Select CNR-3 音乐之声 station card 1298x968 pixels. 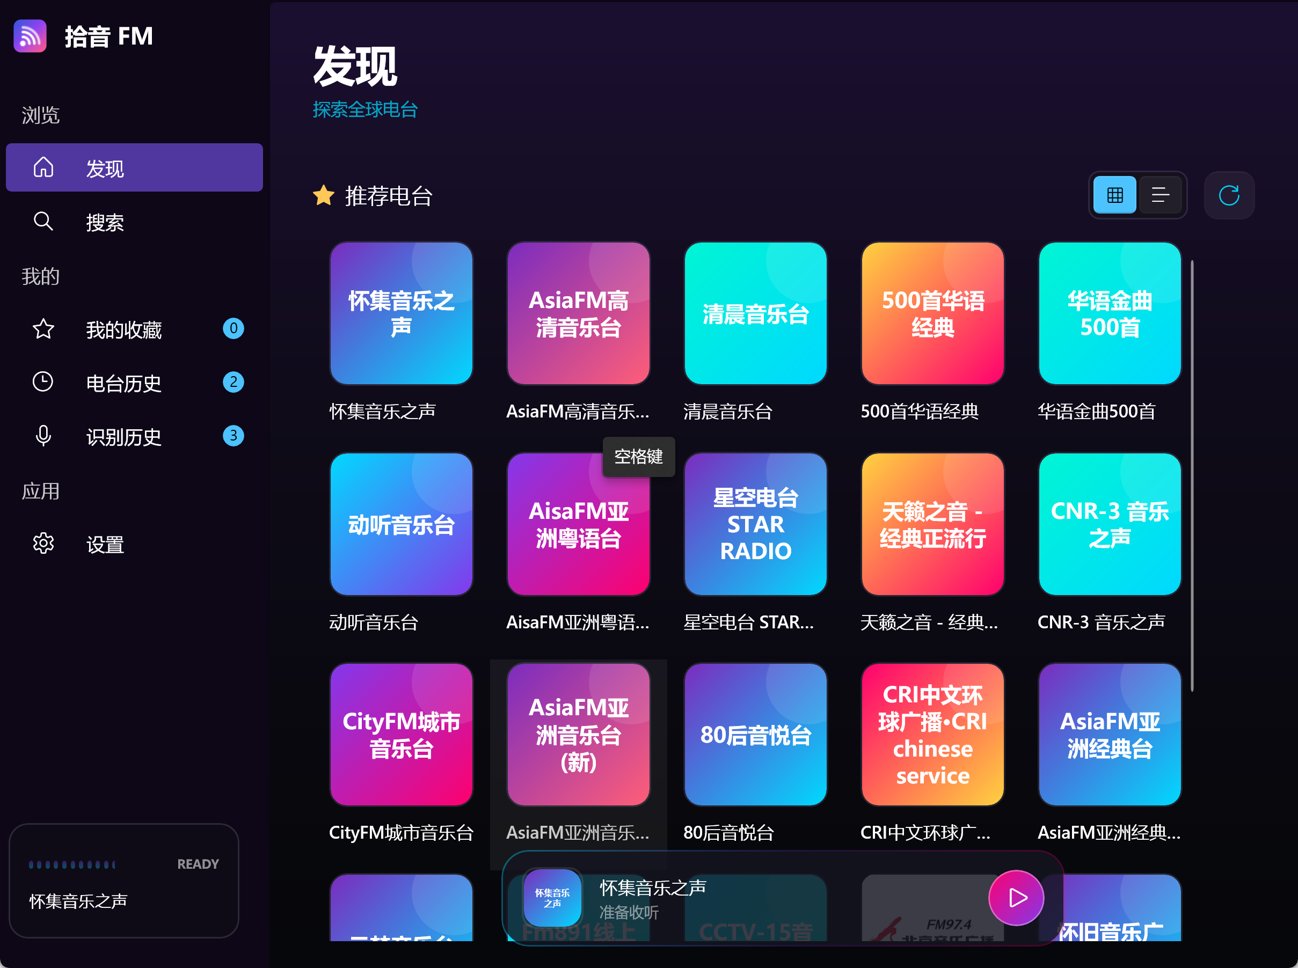(1110, 524)
